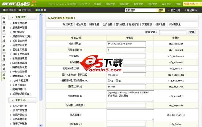Viewport: 202px width, 127px height.
Task: Open the 快捷方式 shortcuts dropdown
Action: (191, 4)
